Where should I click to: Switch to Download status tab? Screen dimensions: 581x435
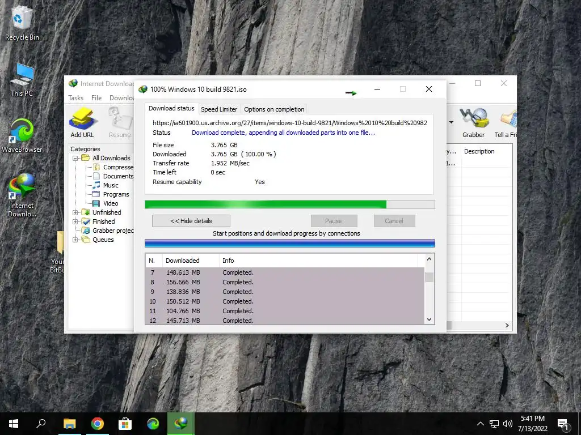tap(171, 108)
